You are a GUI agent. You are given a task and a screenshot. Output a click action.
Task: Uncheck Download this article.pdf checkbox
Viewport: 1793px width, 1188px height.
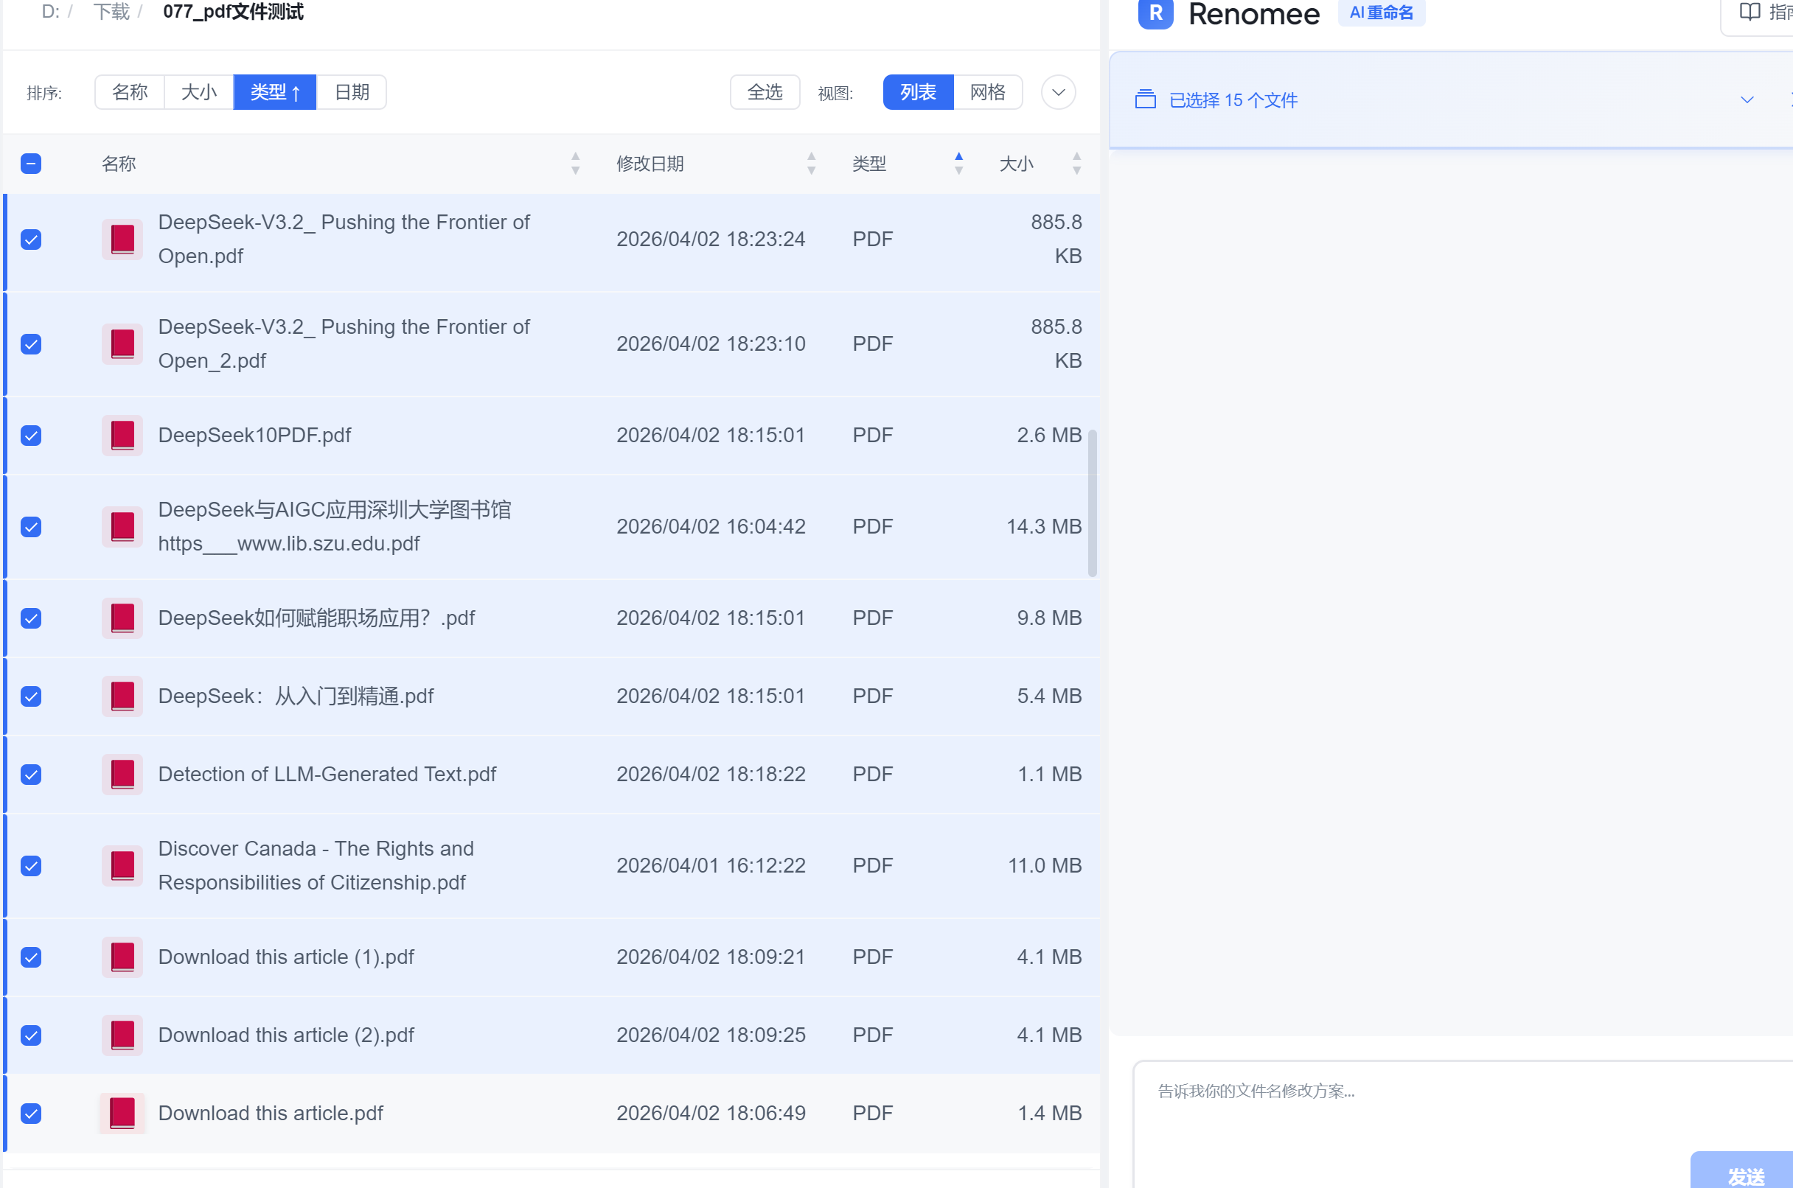pyautogui.click(x=31, y=1113)
